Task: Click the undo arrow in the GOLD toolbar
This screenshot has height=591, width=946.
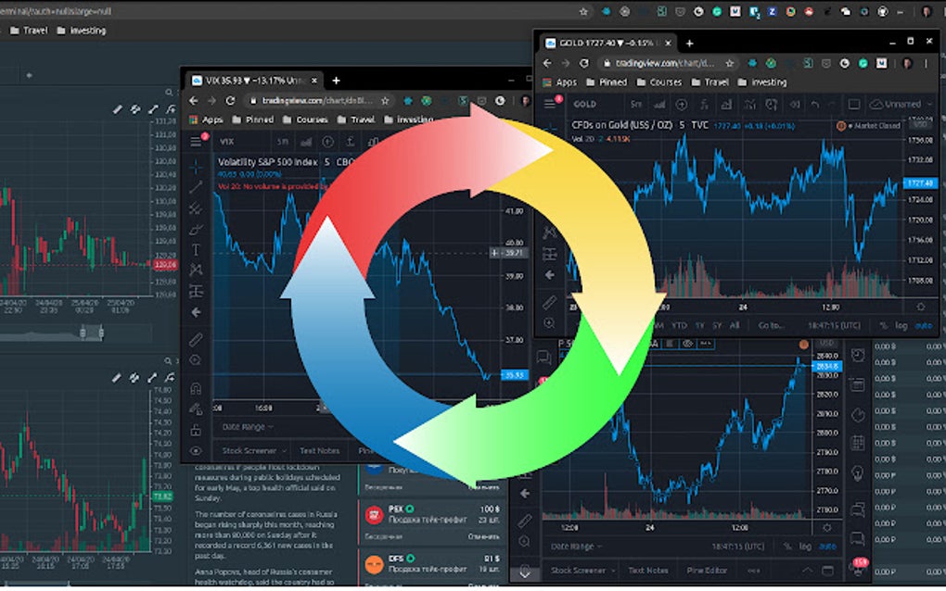Action: [814, 104]
